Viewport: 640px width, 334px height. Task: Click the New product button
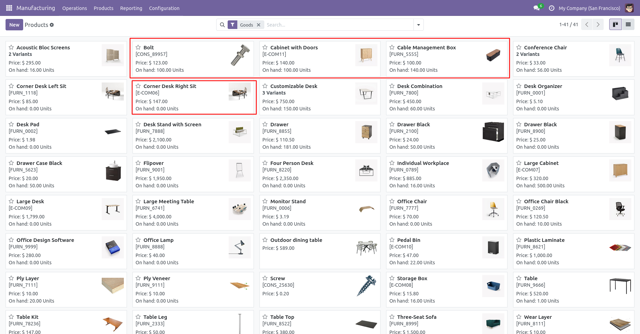click(15, 25)
